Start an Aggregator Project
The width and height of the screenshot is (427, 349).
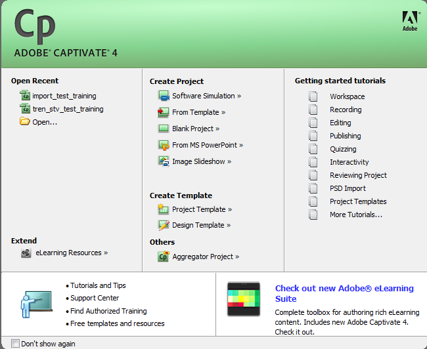[206, 257]
